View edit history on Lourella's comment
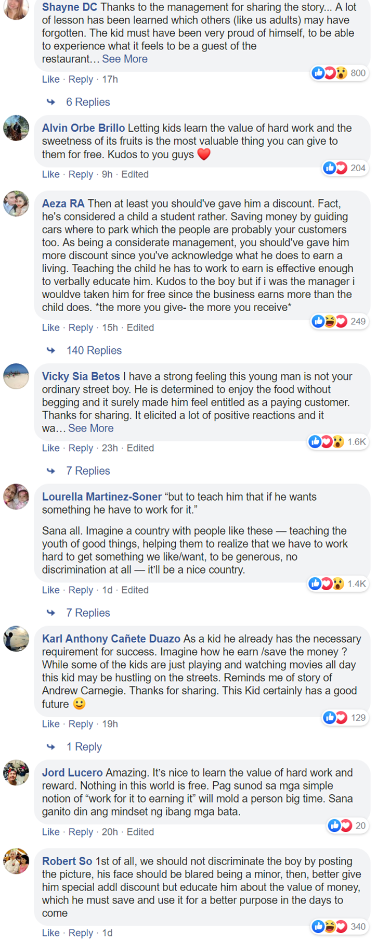The image size is (390, 940). (135, 590)
